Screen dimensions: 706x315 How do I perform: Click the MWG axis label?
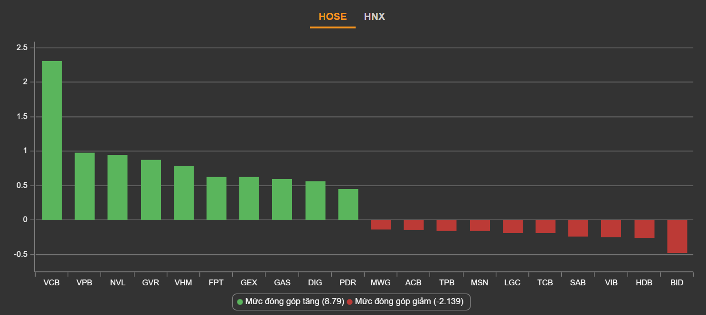point(381,283)
